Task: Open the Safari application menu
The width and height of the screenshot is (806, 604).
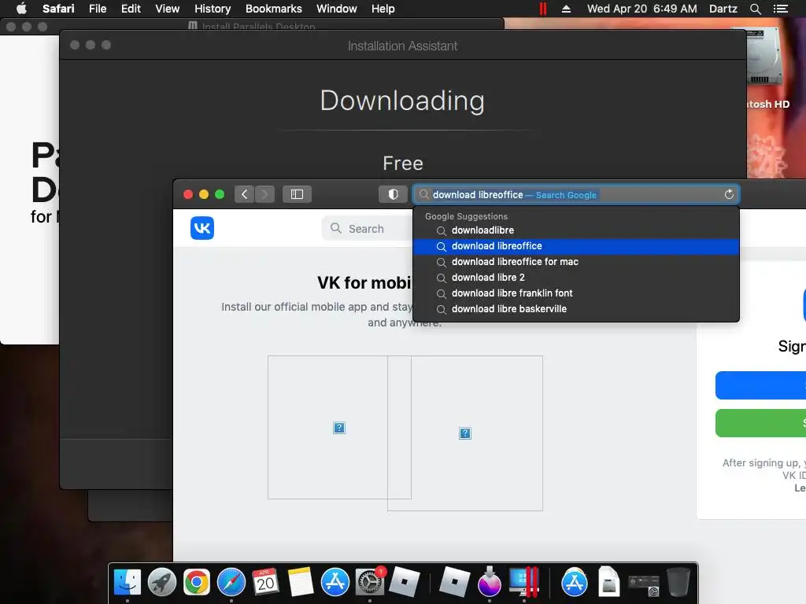Action: pos(58,9)
